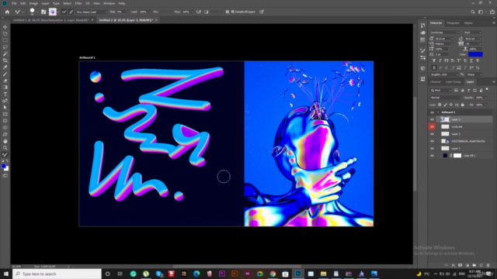This screenshot has width=497, height=279.
Task: Select the Layer 2 thumbnail
Action: (x=445, y=119)
